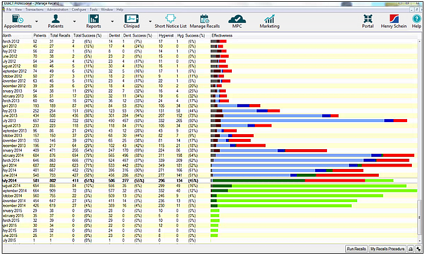Select the March 2012 row
The height and width of the screenshot is (255, 424).
click(x=210, y=41)
